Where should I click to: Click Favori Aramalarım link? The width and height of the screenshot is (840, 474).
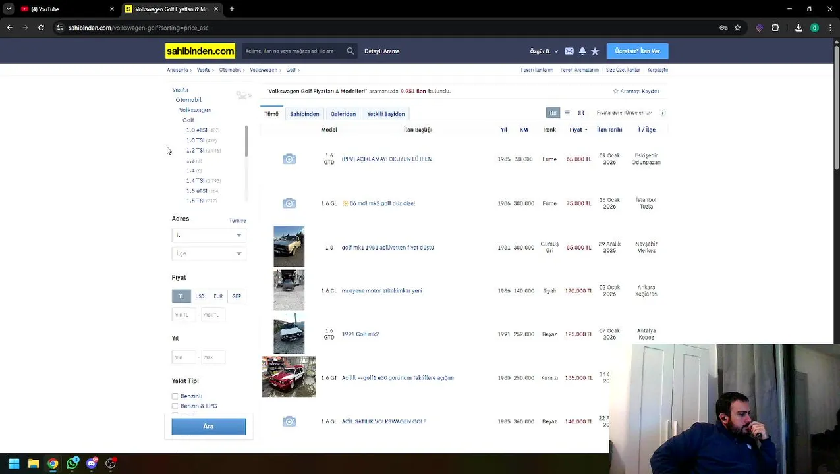(x=580, y=70)
